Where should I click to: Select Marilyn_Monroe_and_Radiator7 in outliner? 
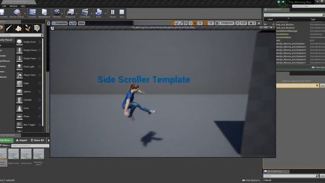click(x=291, y=63)
